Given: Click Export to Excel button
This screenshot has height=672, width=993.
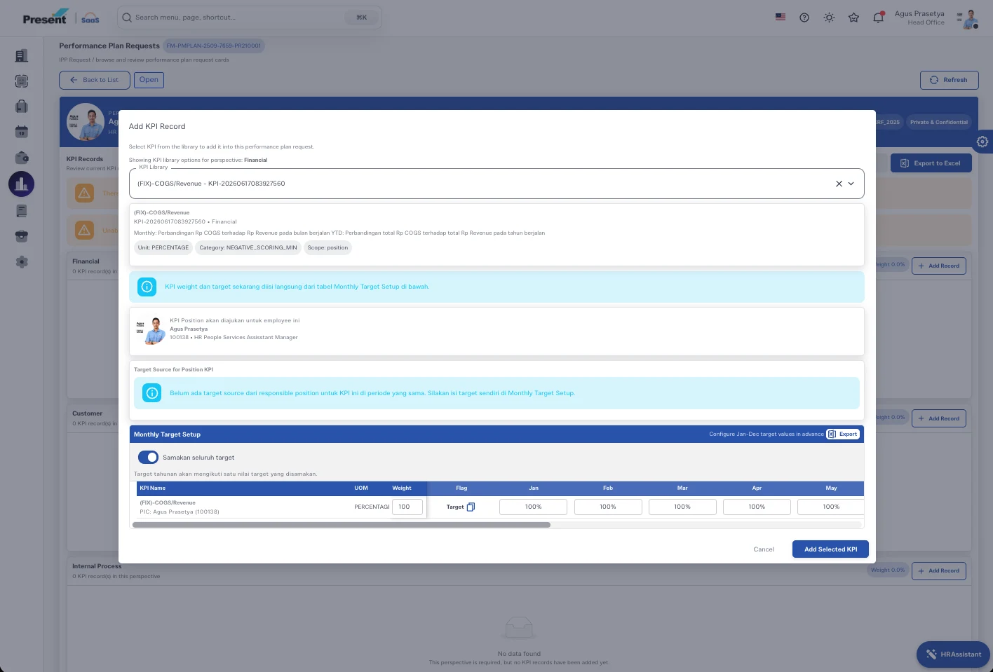Looking at the screenshot, I should (x=931, y=163).
